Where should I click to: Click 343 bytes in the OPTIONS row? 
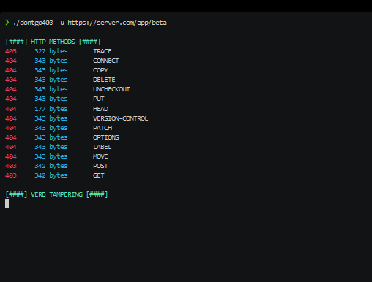point(51,137)
